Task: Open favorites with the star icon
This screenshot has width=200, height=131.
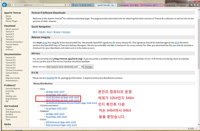Action: coord(195,5)
